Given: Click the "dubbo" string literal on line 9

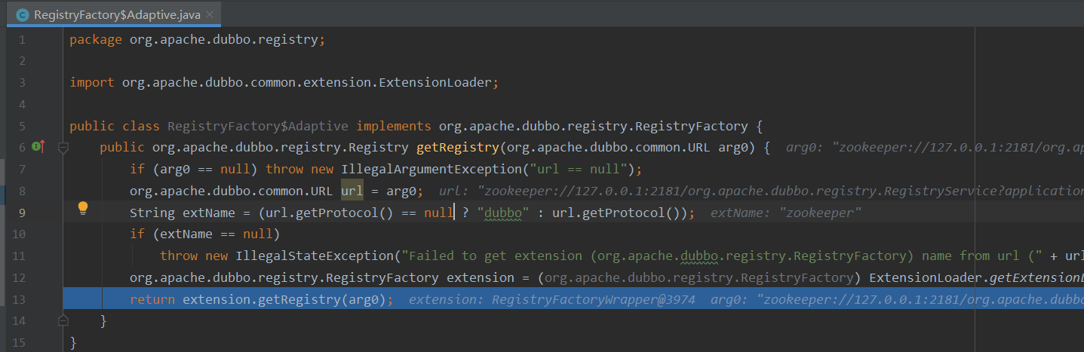Looking at the screenshot, I should (503, 213).
